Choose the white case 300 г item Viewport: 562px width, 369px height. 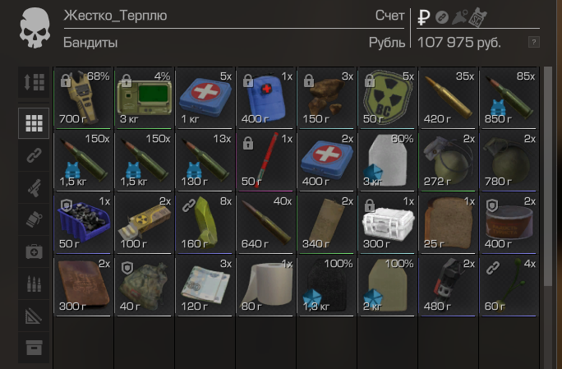(x=387, y=224)
